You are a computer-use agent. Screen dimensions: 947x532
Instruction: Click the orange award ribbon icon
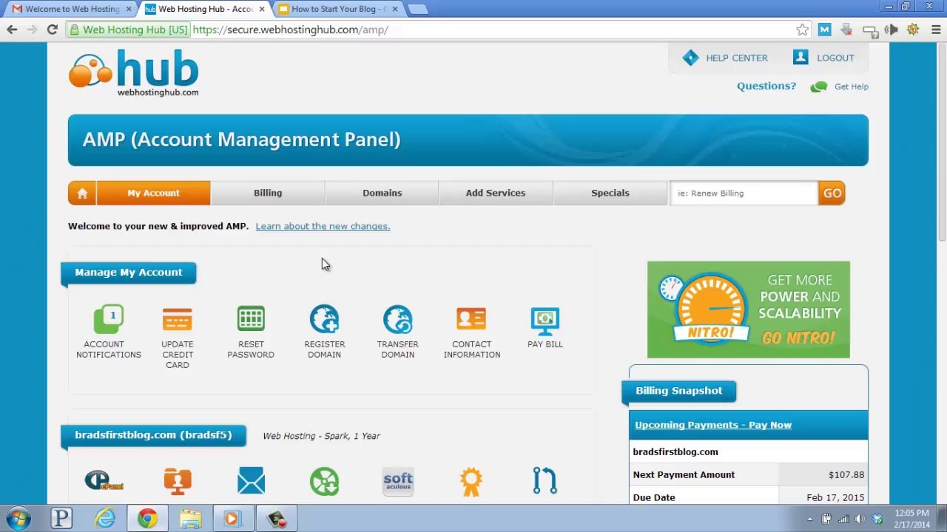pyautogui.click(x=471, y=481)
